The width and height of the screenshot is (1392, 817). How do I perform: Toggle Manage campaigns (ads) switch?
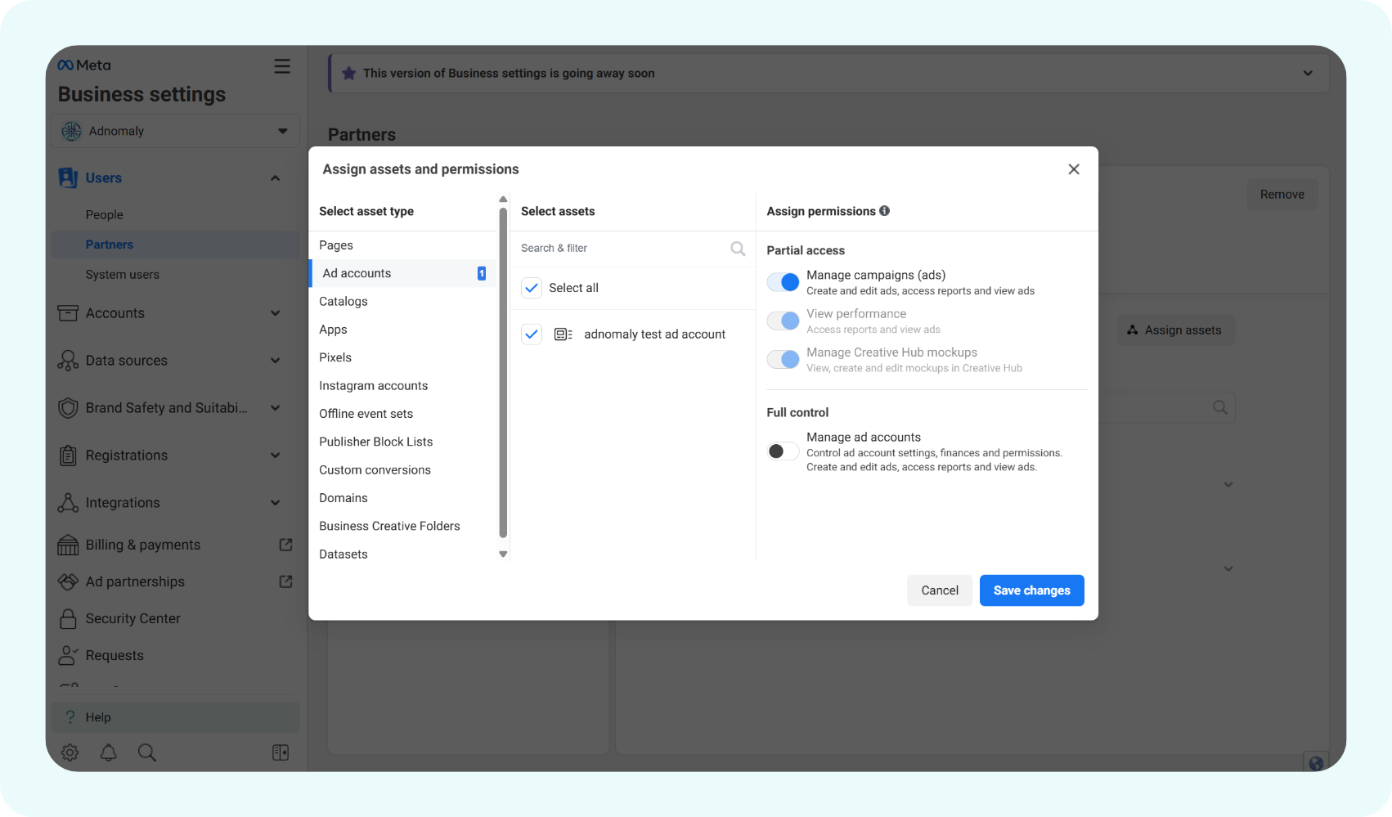point(783,282)
